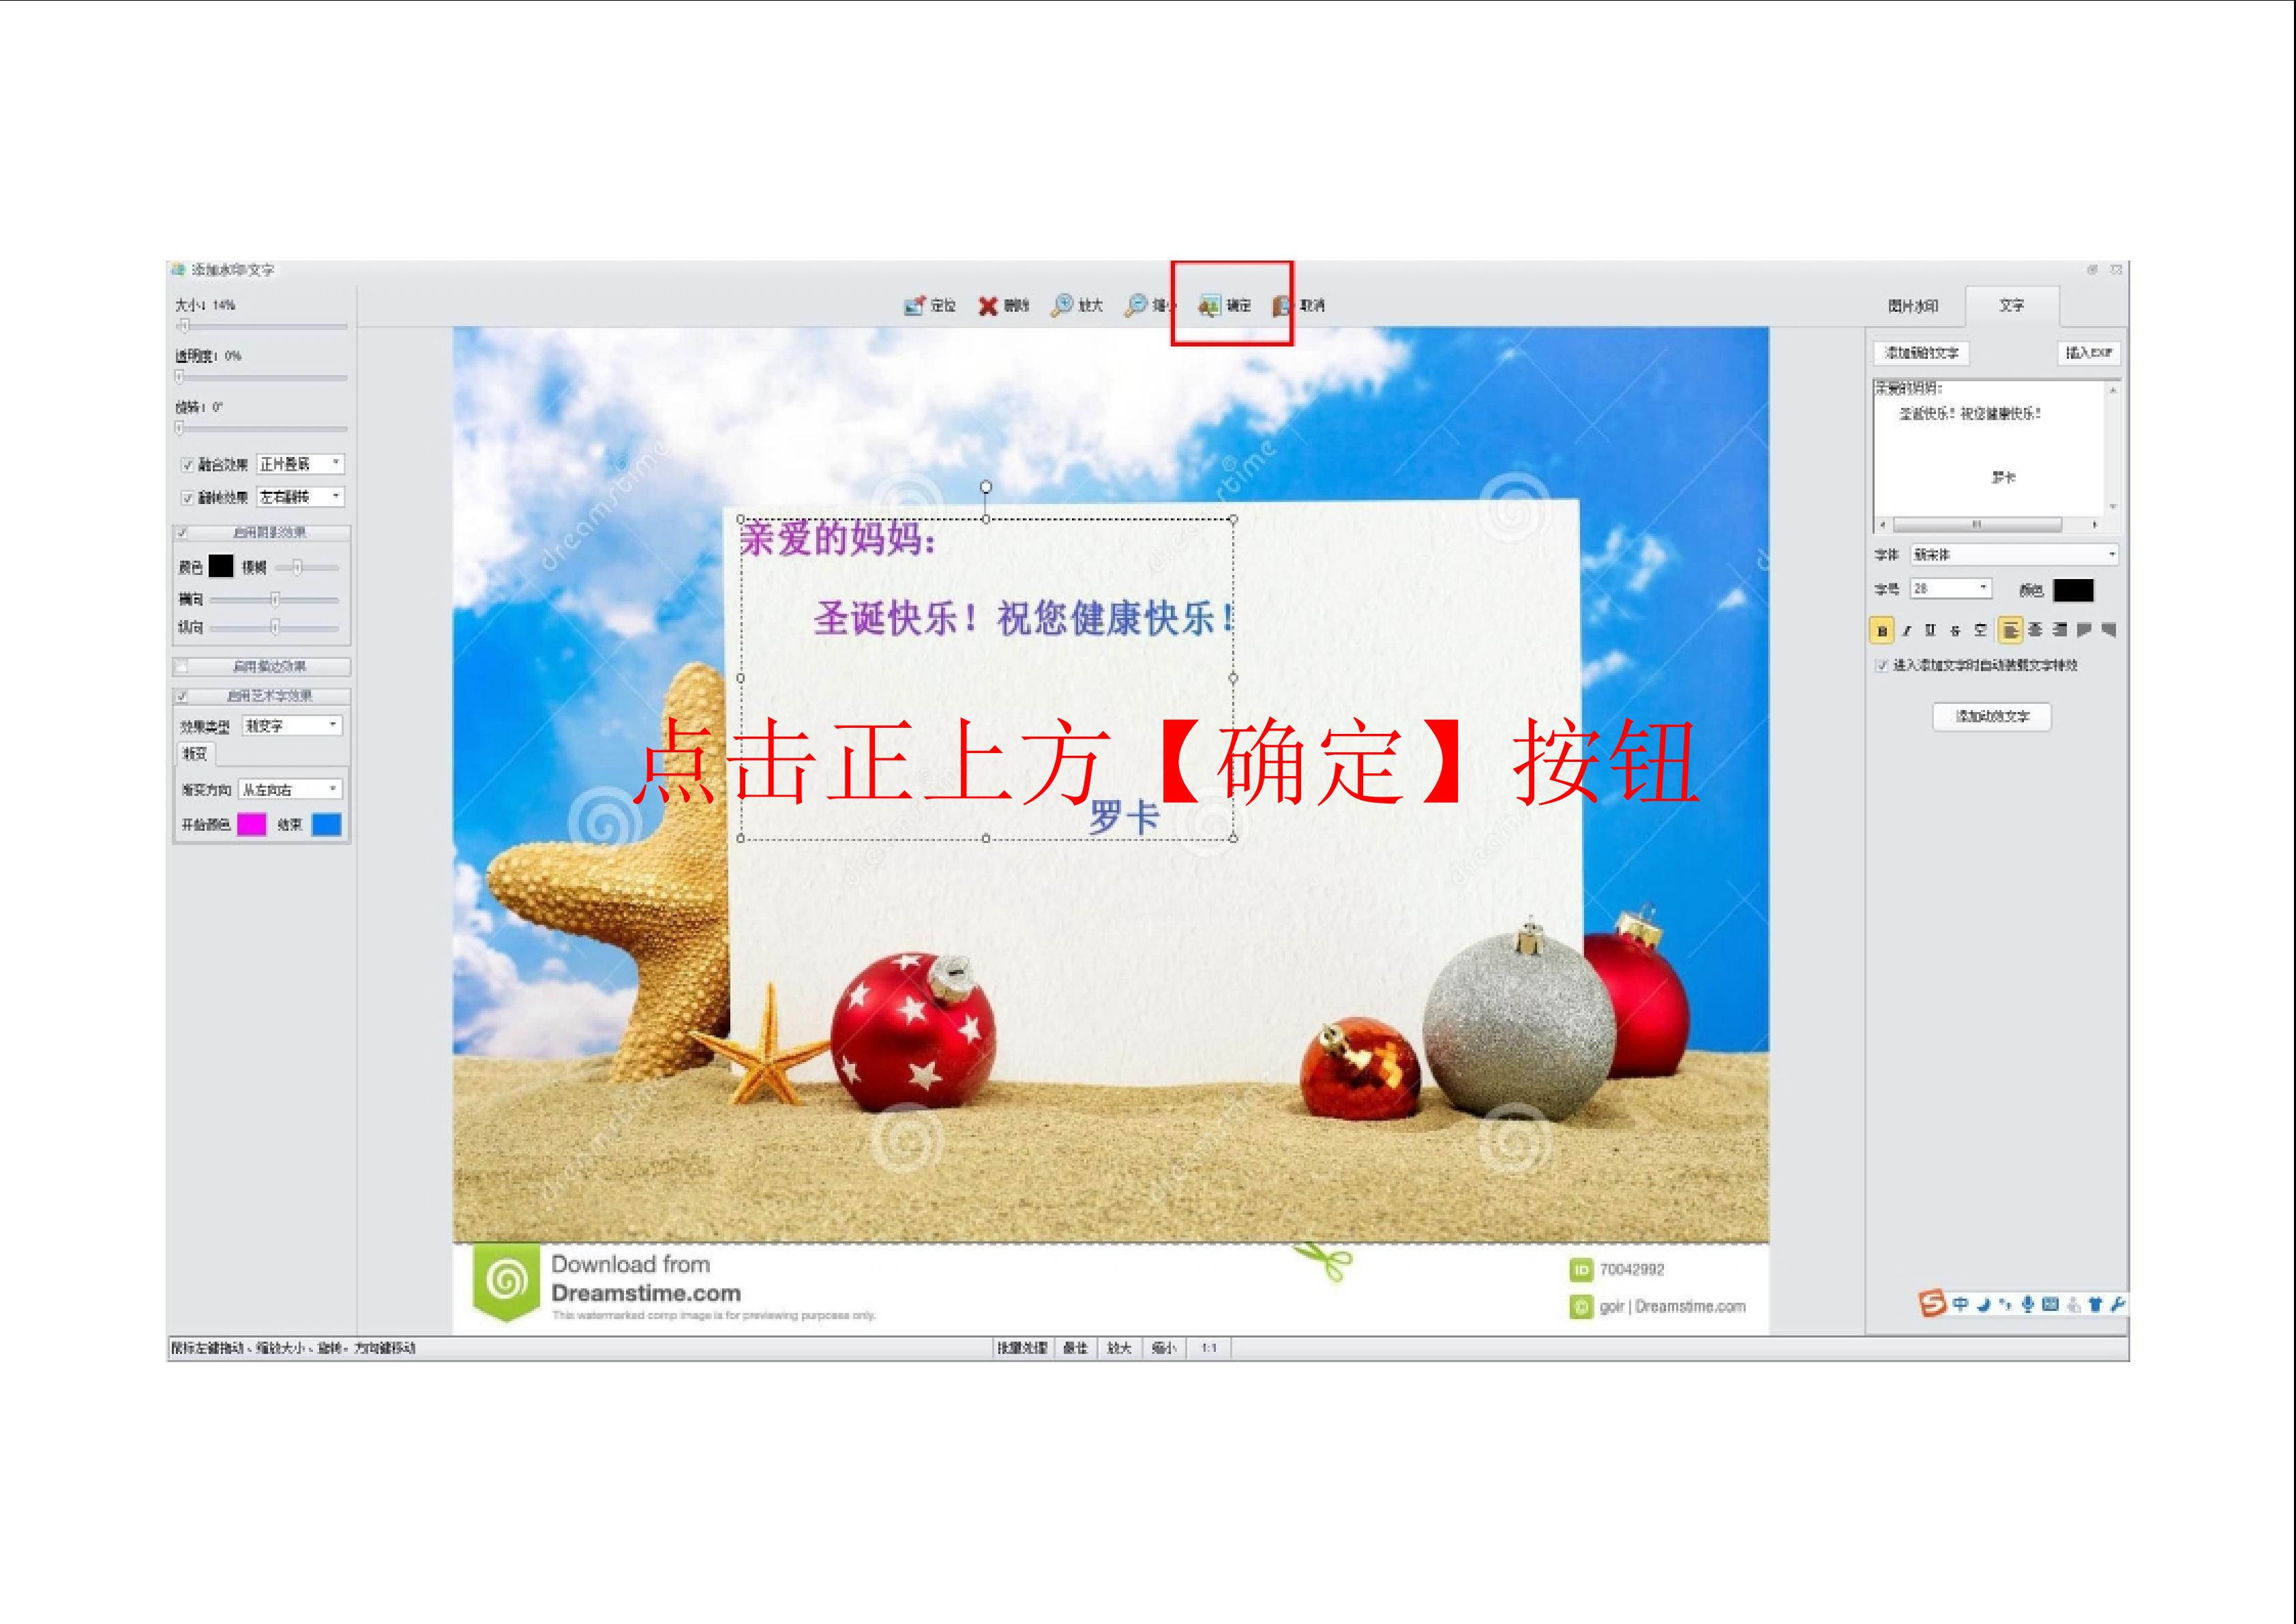
Task: Click the 透明度 (opacity) slider handle
Action: pyautogui.click(x=180, y=377)
